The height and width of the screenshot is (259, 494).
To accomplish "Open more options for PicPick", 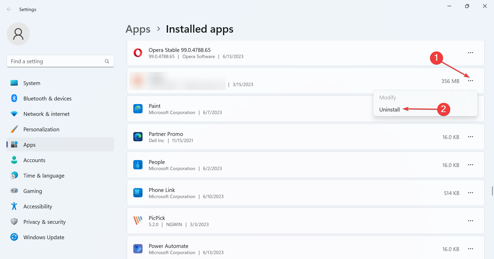I will coord(471,221).
